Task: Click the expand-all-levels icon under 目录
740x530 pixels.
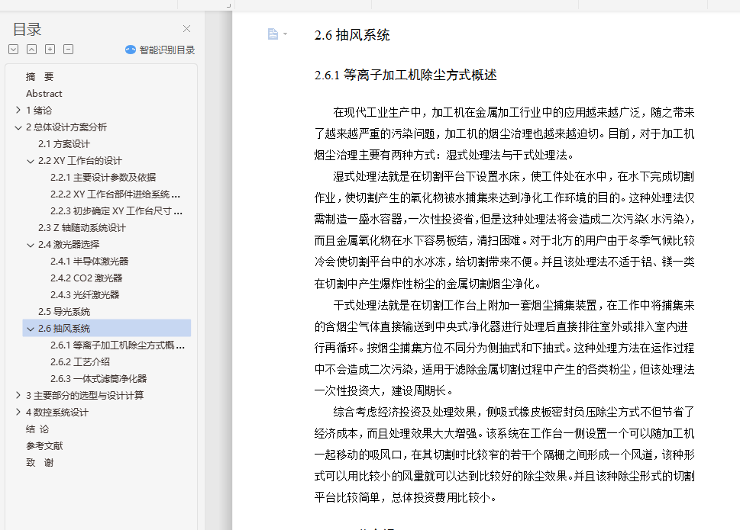Action: point(13,50)
